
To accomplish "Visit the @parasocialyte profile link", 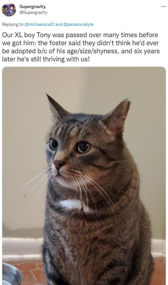I will coord(79,24).
